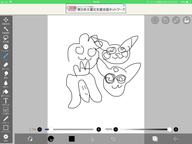Open the FX Filter (フィルター) tool
Viewport: 192px width, 144px height.
(6, 48)
